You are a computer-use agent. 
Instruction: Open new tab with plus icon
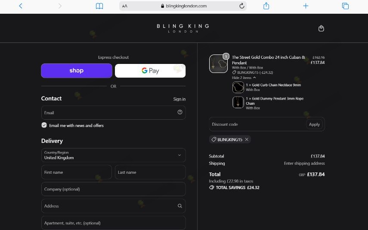(306, 6)
